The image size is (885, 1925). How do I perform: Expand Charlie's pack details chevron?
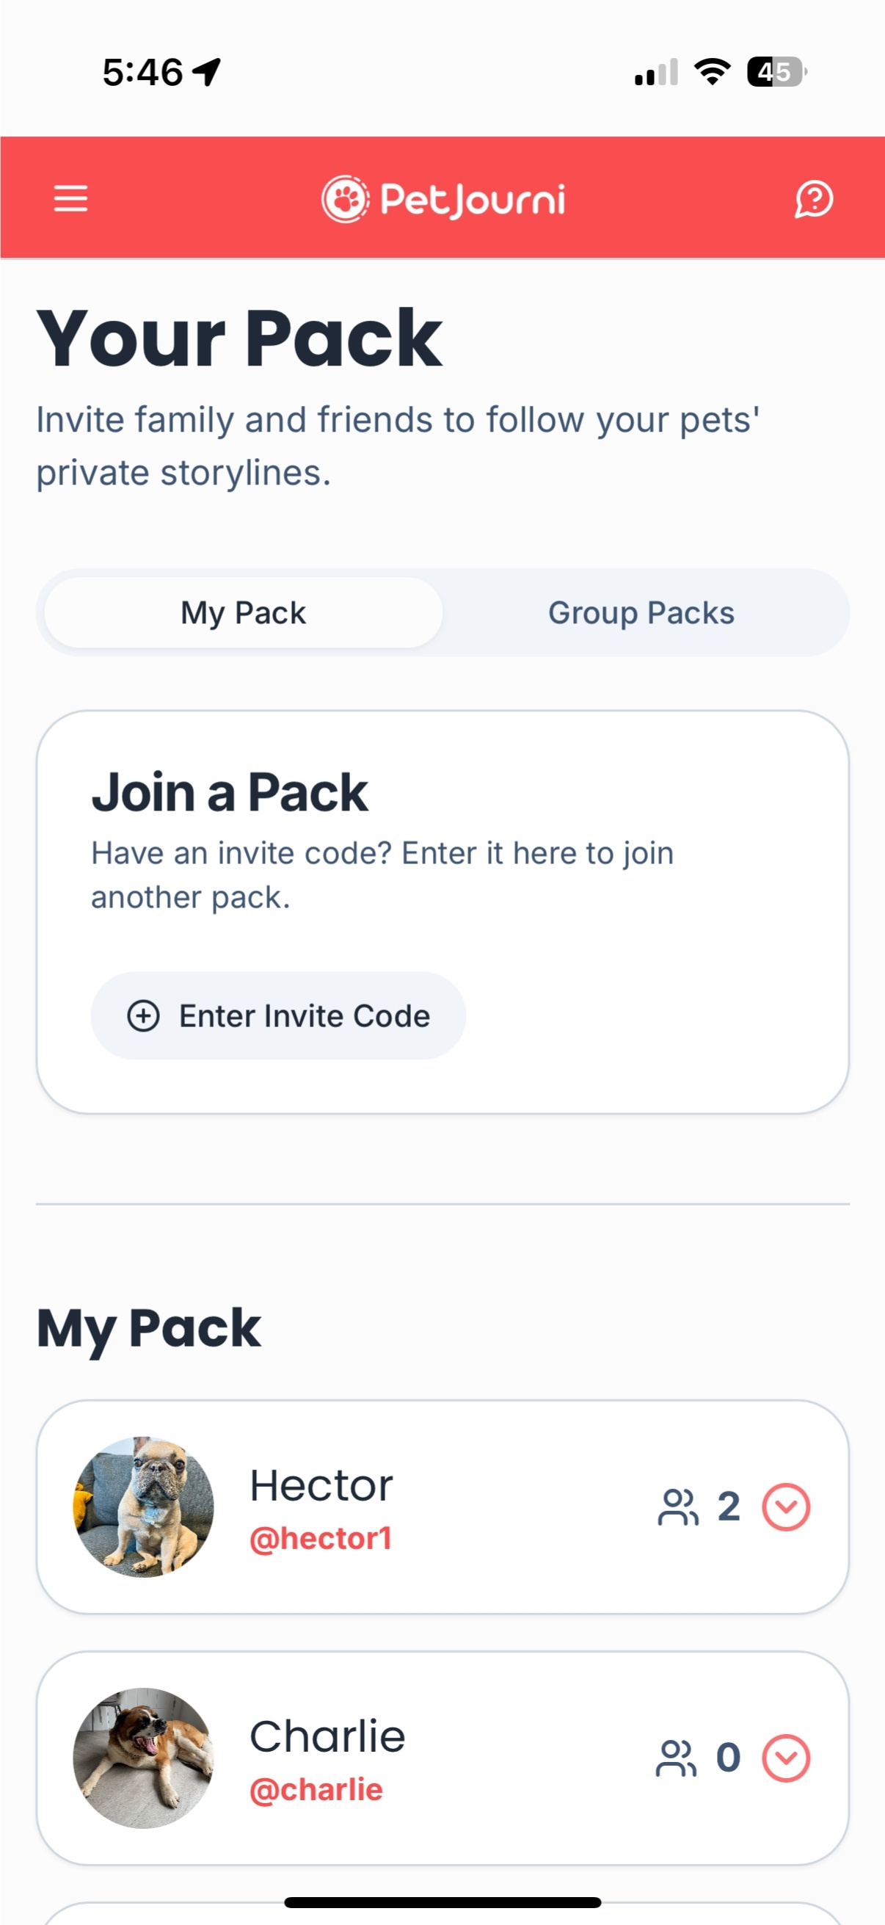[x=786, y=1758]
